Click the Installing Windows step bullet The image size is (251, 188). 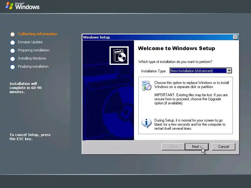pyautogui.click(x=13, y=59)
